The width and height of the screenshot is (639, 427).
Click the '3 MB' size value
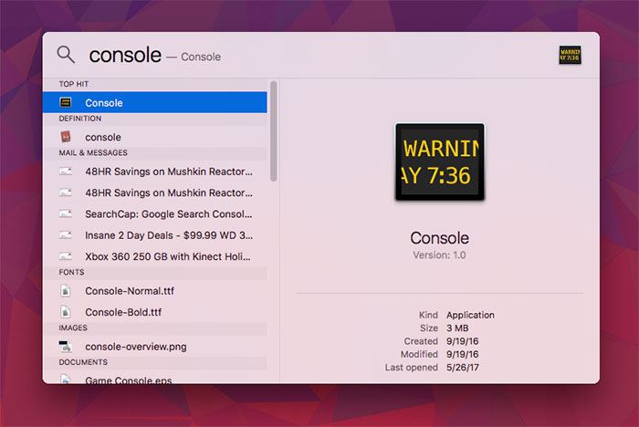point(457,328)
